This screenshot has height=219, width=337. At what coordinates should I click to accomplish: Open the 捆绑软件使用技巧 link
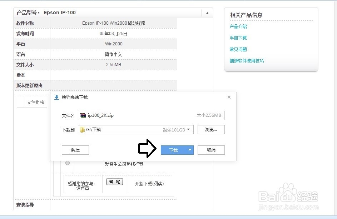[x=247, y=61]
